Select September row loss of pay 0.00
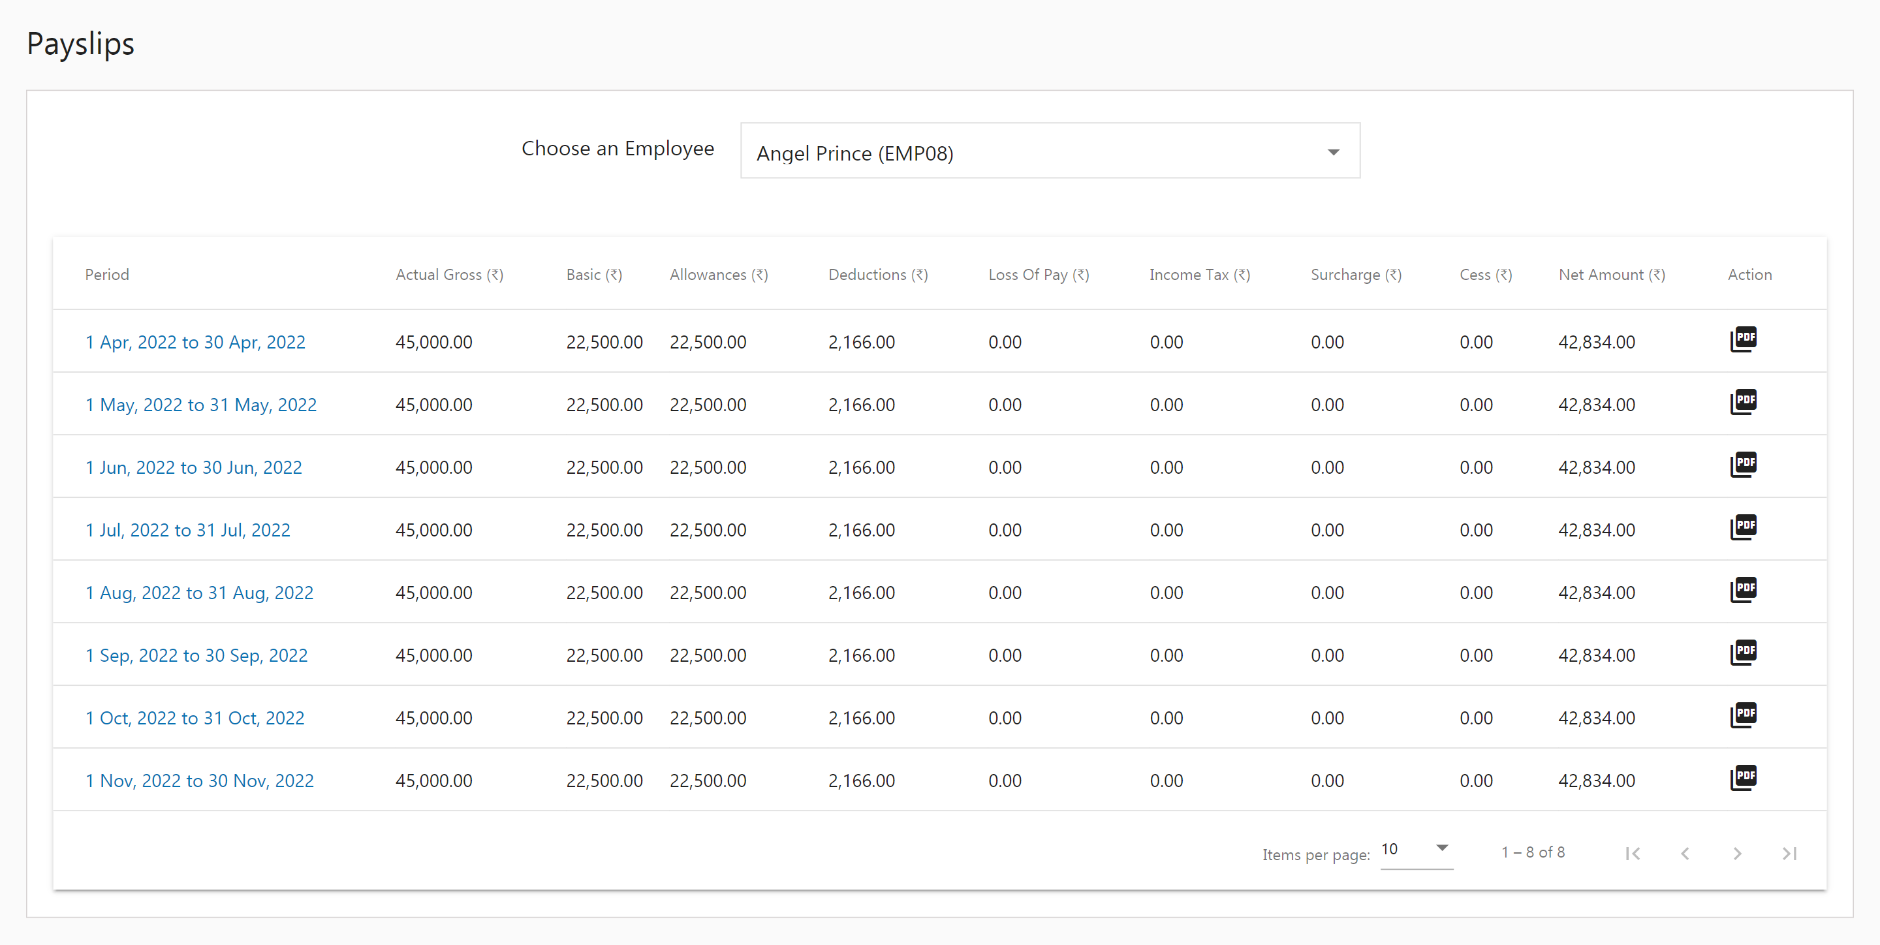Viewport: 1880px width, 945px height. [x=1005, y=656]
